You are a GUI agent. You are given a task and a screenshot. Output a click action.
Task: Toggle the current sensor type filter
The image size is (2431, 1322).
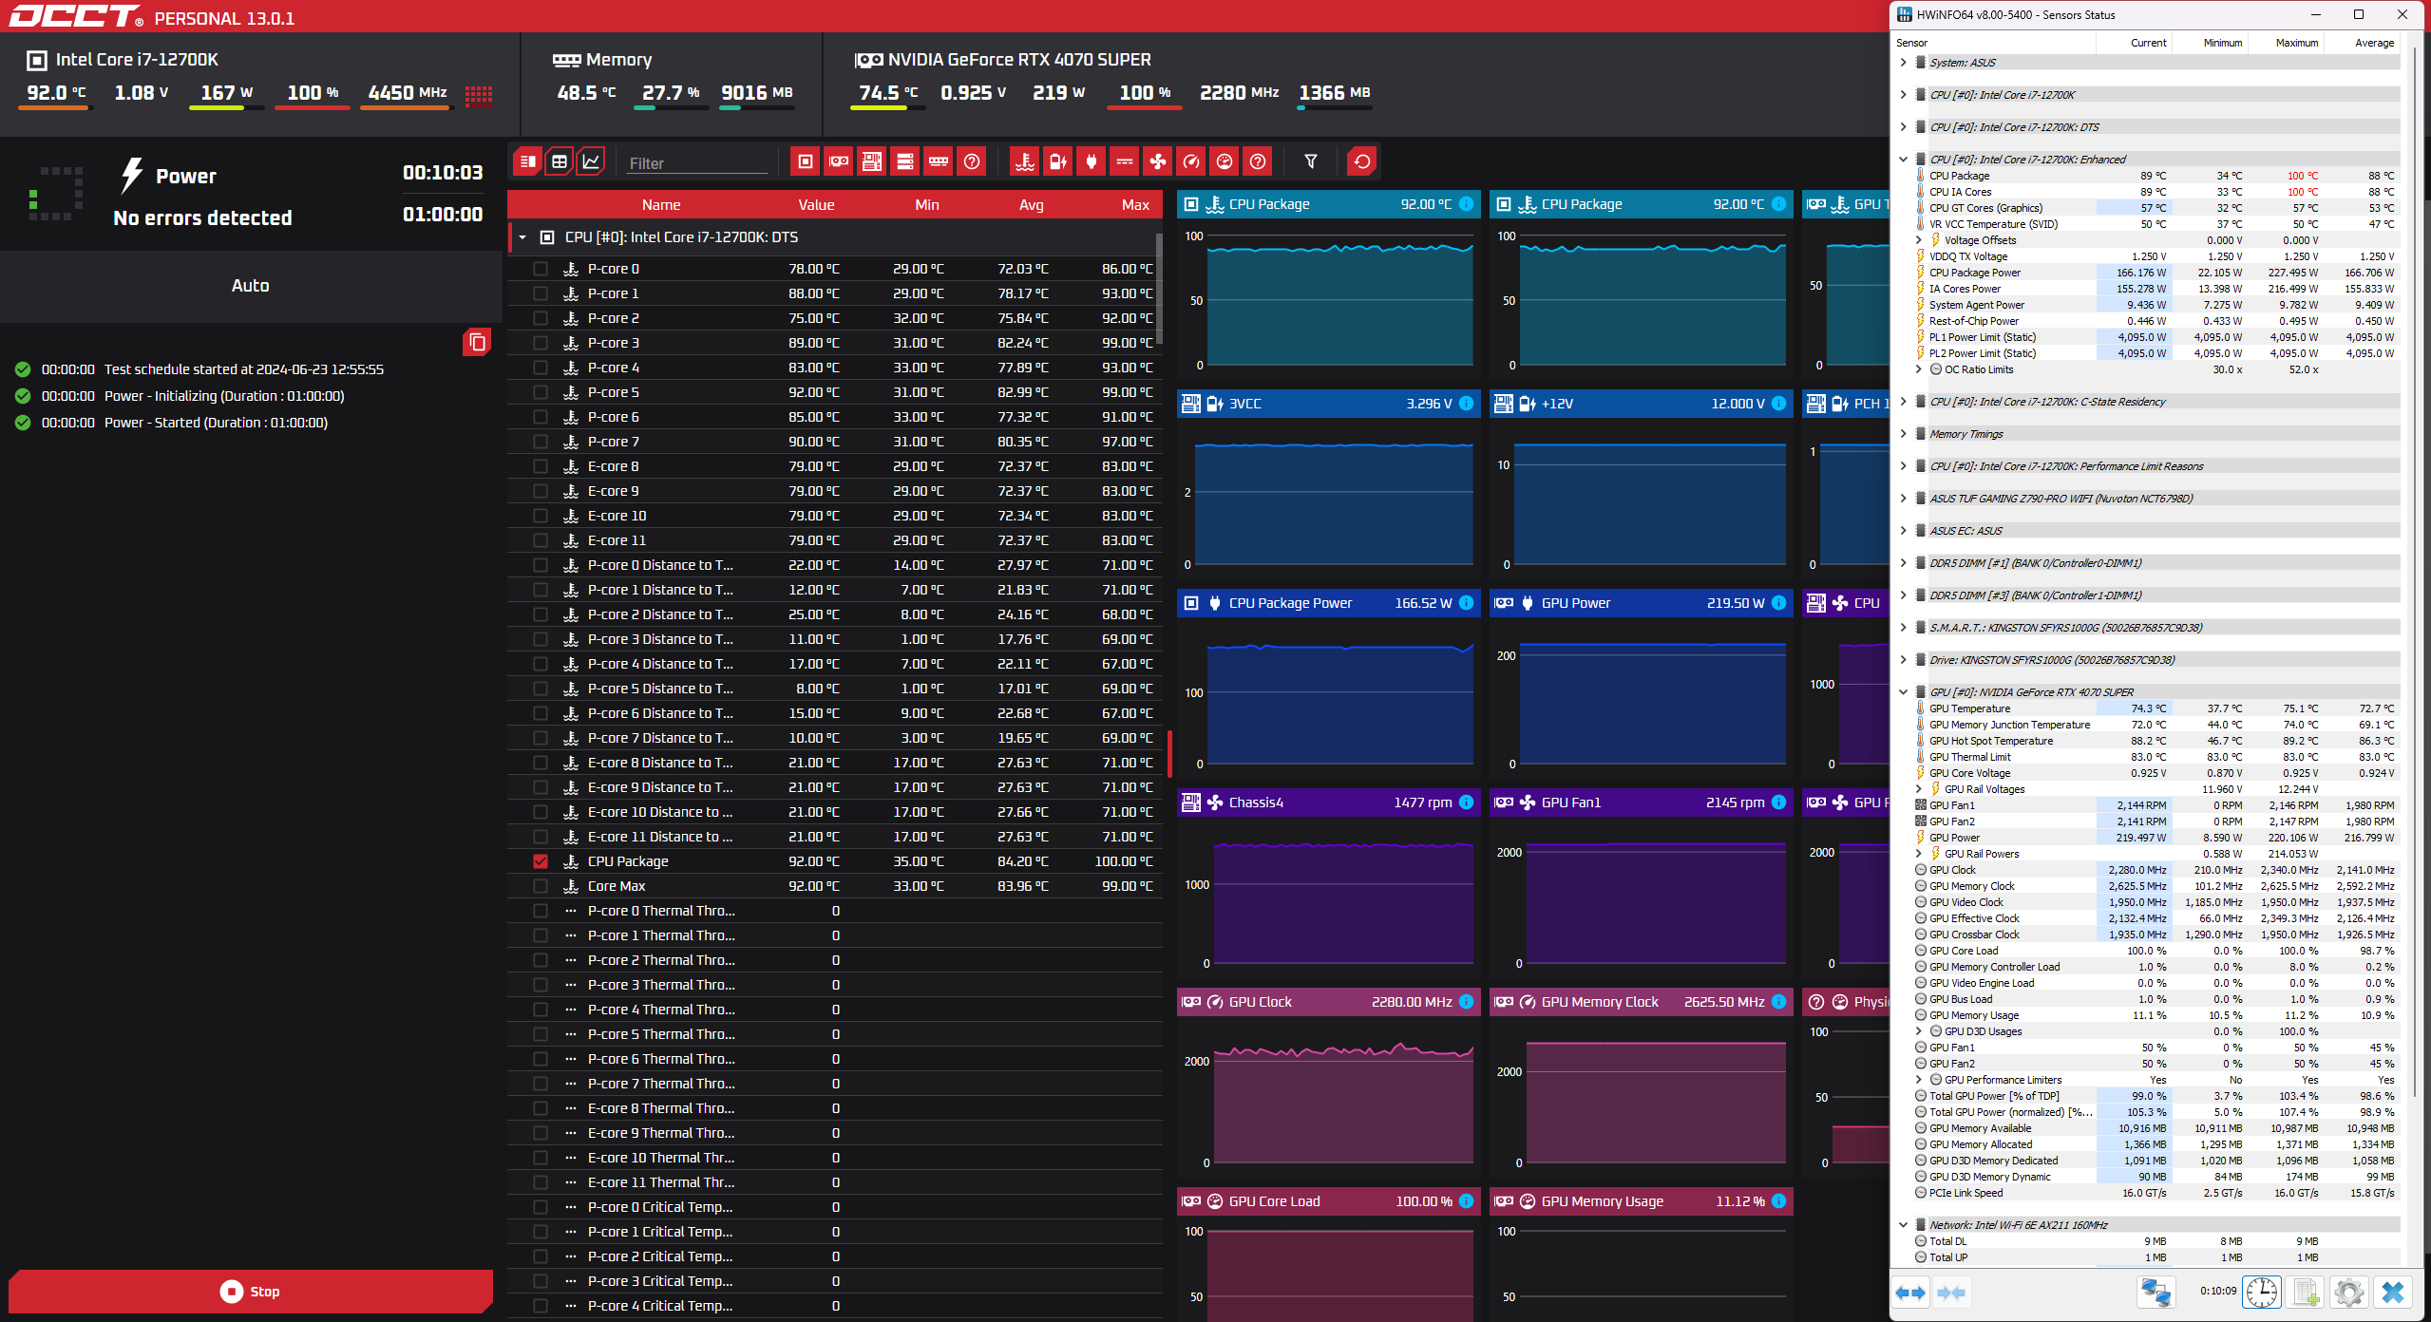[x=1124, y=161]
